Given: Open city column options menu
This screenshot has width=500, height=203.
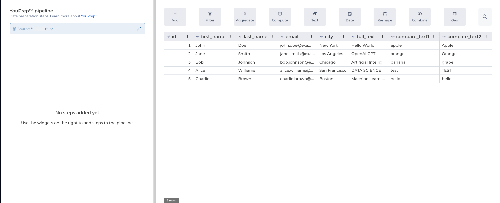Looking at the screenshot, I should click(343, 37).
